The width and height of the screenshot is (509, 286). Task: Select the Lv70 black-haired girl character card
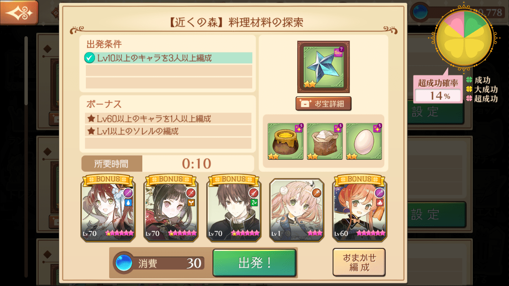pyautogui.click(x=171, y=208)
